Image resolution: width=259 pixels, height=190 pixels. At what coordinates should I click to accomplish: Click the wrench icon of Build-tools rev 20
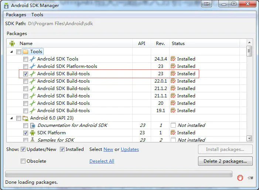(x=33, y=103)
